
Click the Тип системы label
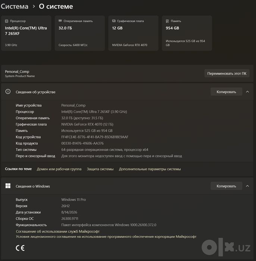click(x=26, y=150)
